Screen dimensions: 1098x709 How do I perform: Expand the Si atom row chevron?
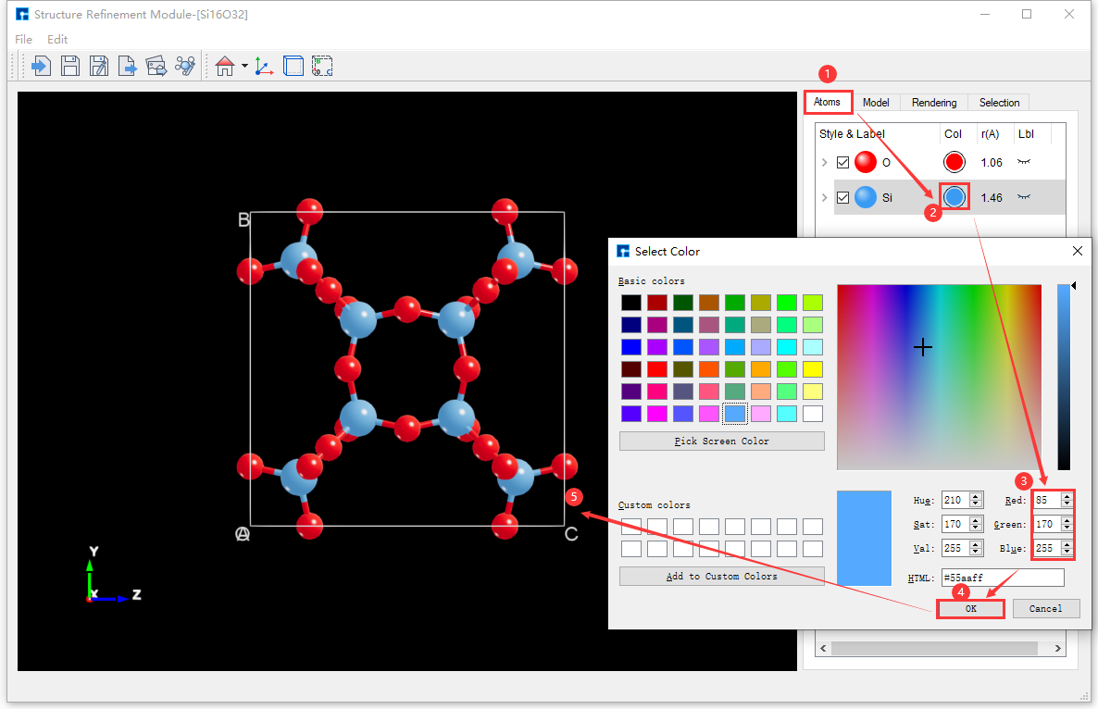(824, 196)
